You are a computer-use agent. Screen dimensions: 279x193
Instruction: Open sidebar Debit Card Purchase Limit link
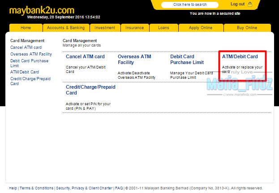pyautogui.click(x=30, y=63)
